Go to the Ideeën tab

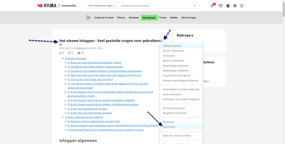coord(174,18)
